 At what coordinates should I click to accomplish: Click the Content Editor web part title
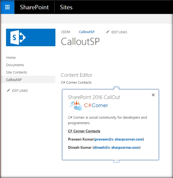click(77, 75)
